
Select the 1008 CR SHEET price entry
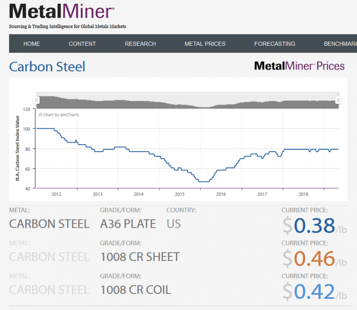click(140, 257)
